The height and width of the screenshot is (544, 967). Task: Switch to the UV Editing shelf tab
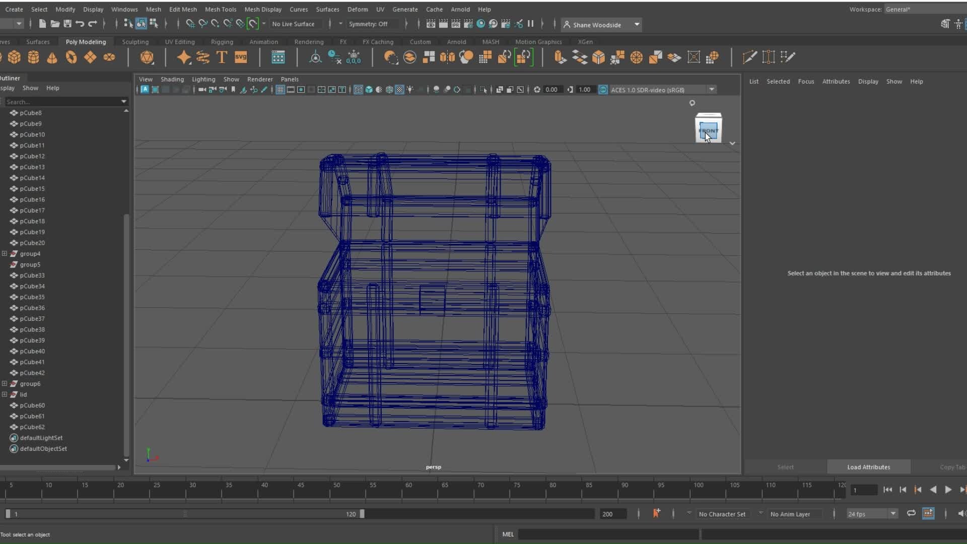point(180,42)
